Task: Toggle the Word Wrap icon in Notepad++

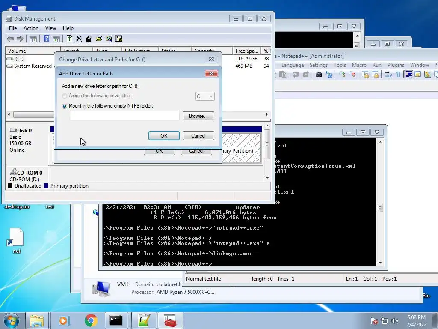Action: tap(388, 74)
